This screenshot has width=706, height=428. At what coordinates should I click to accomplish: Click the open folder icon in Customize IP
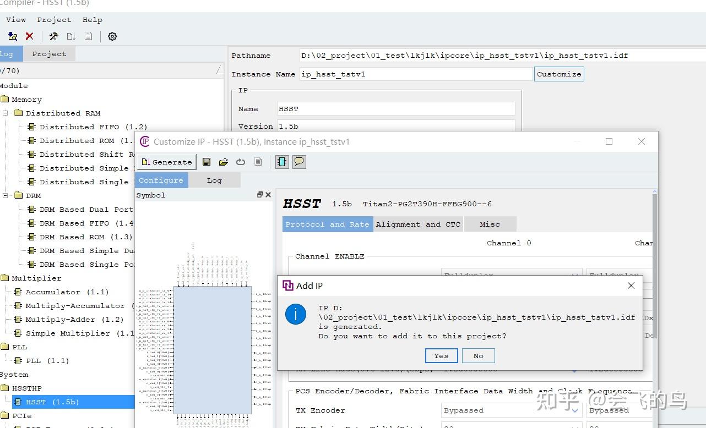pyautogui.click(x=223, y=162)
